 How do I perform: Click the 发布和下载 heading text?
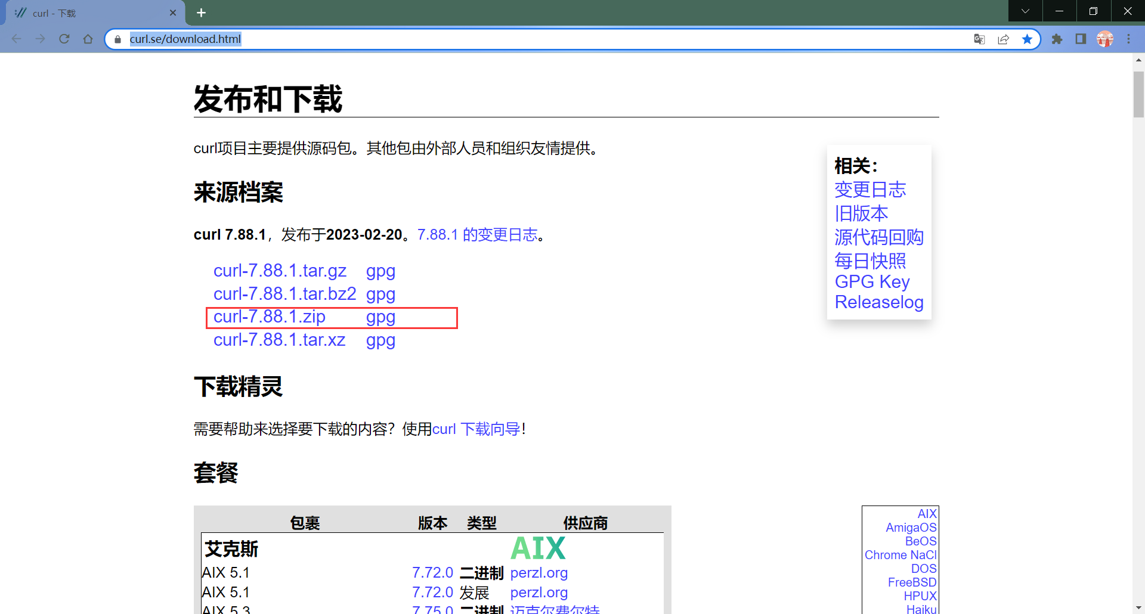[268, 99]
